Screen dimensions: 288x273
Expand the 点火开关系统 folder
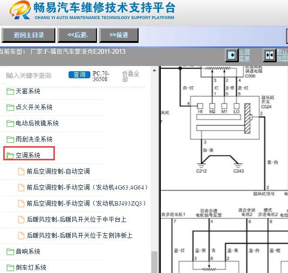(x=34, y=107)
